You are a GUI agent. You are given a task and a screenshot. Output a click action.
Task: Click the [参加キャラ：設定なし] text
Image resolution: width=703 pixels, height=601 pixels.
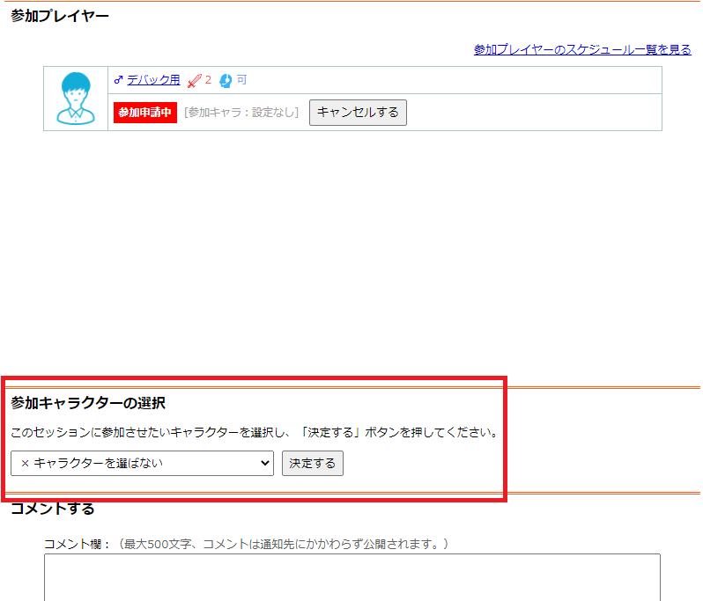(x=241, y=113)
